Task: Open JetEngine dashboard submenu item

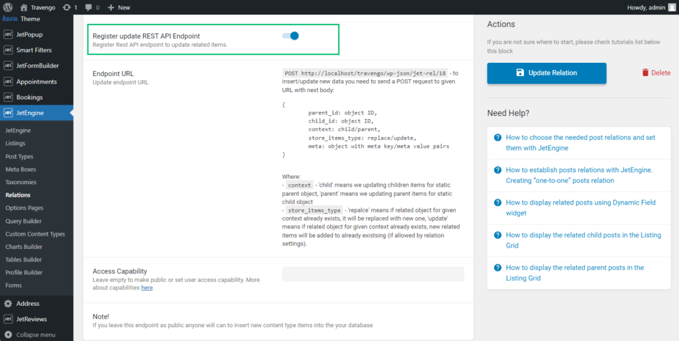Action: (x=18, y=130)
